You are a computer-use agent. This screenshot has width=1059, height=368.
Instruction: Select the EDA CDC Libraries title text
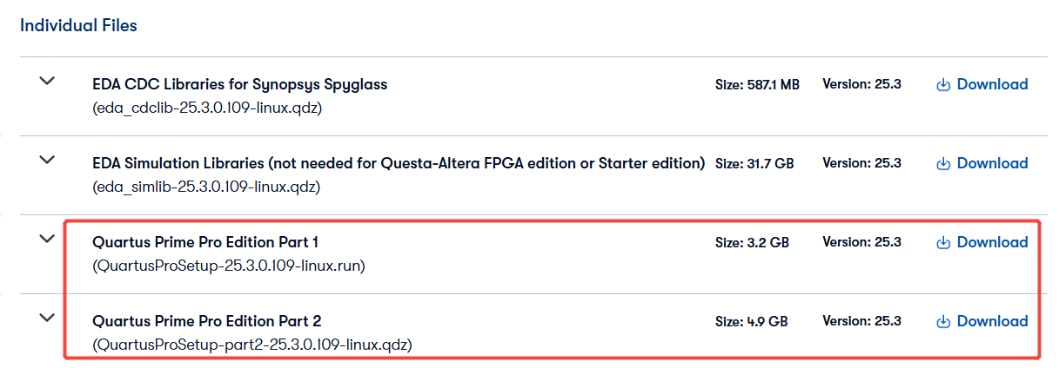tap(239, 84)
